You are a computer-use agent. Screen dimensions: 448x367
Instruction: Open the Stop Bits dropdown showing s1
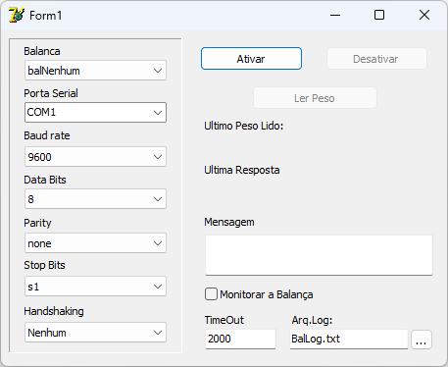(95, 287)
